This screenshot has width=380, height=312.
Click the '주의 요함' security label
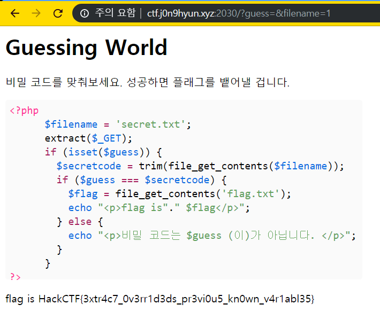tap(115, 13)
